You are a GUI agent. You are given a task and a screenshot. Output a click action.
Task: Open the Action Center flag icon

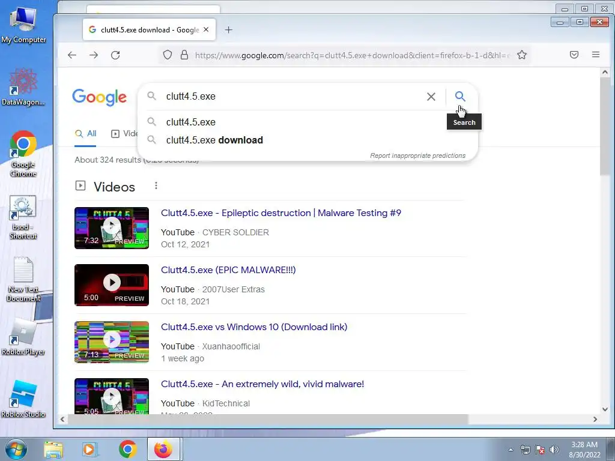pos(540,450)
